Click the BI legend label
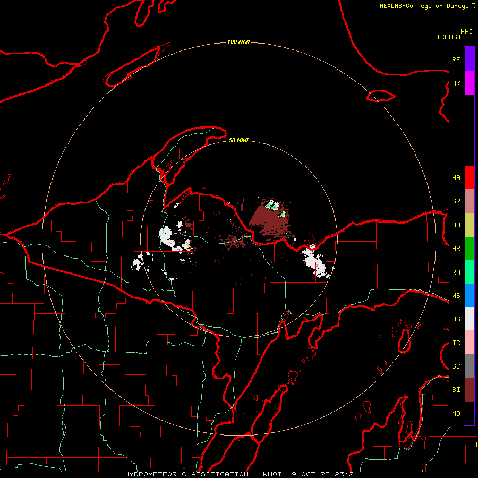The image size is (478, 478). click(x=456, y=390)
